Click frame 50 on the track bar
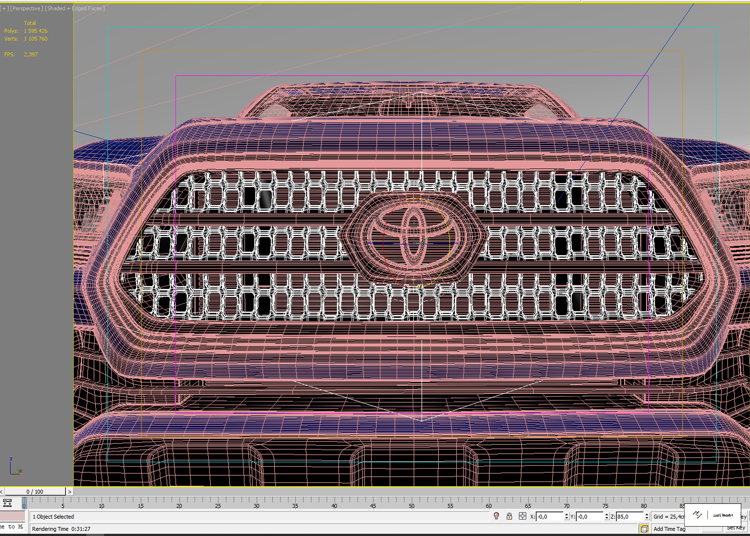This screenshot has width=750, height=536. pyautogui.click(x=411, y=506)
